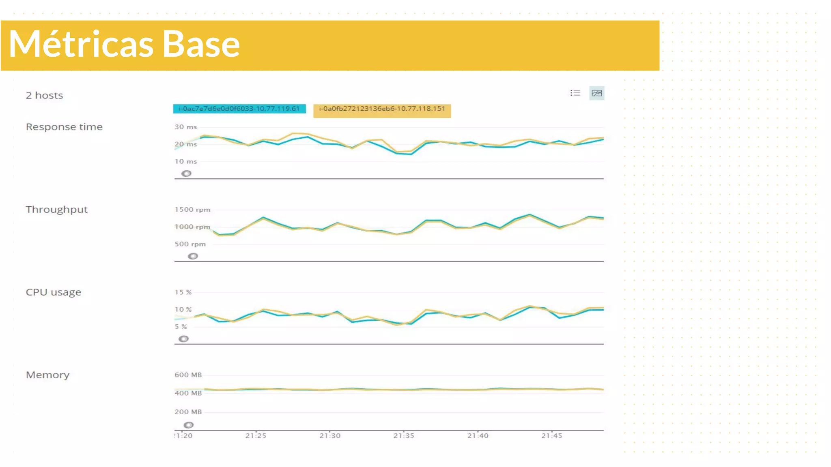Click the 21:40 time axis tick
The height and width of the screenshot is (467, 831).
click(x=478, y=436)
